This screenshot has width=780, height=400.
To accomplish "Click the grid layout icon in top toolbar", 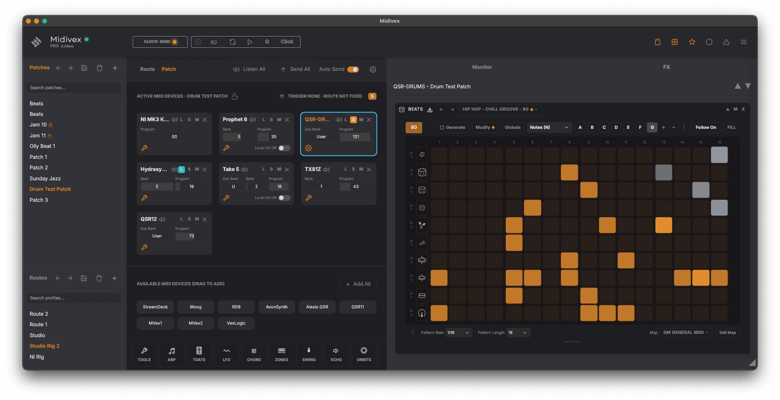I will pos(675,42).
